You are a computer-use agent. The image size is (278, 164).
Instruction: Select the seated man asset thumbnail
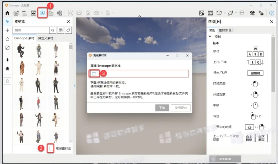(21, 51)
